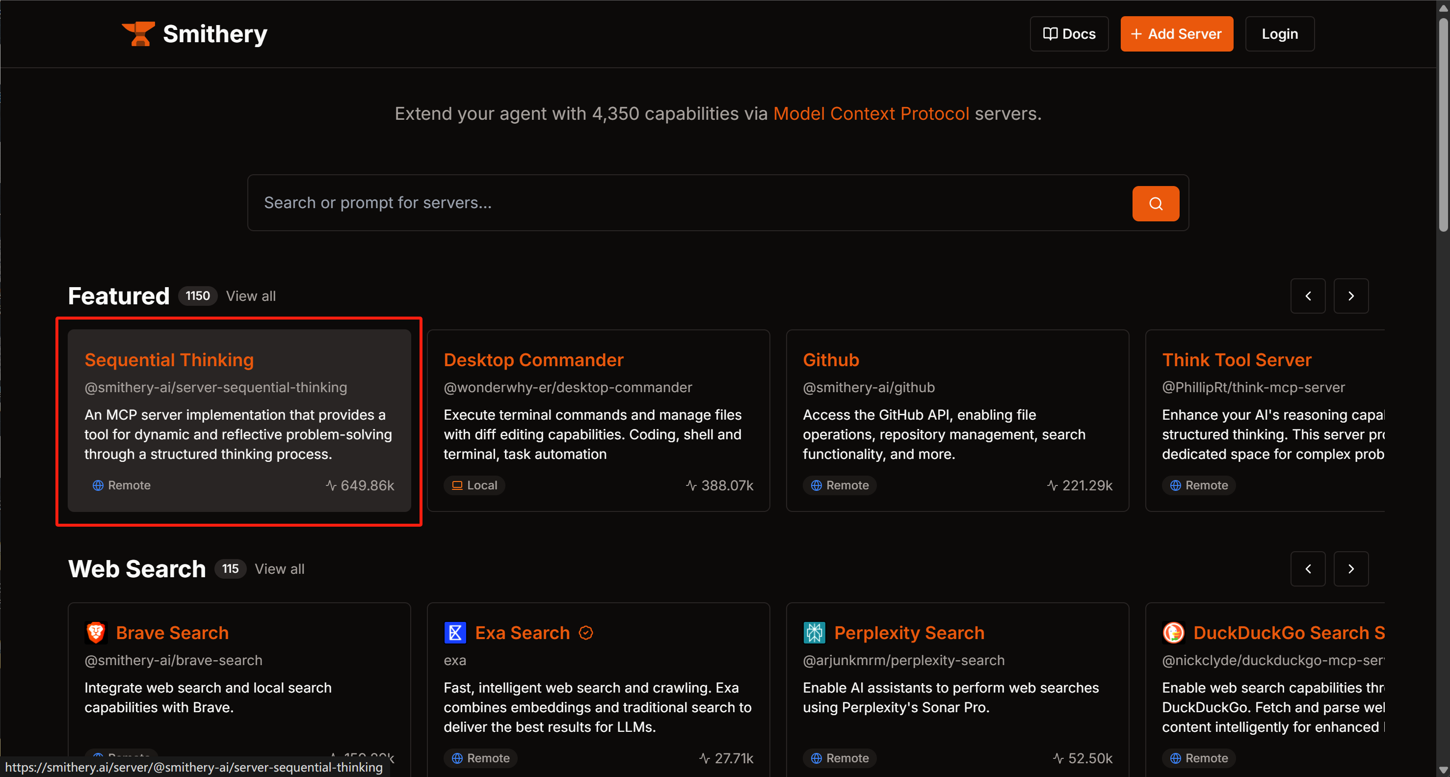
Task: Click the 649.86k usage count
Action: click(x=360, y=485)
